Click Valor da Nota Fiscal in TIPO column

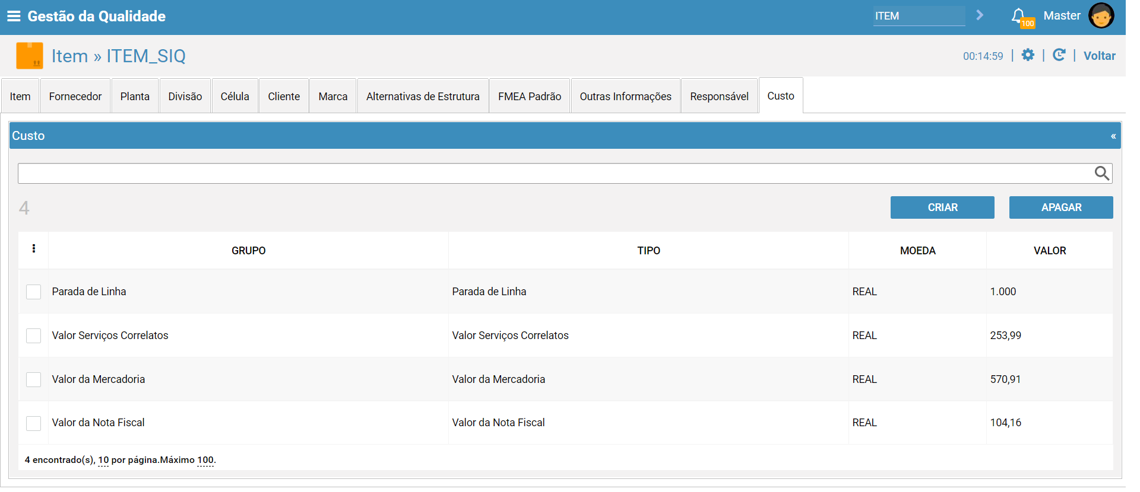(x=498, y=423)
